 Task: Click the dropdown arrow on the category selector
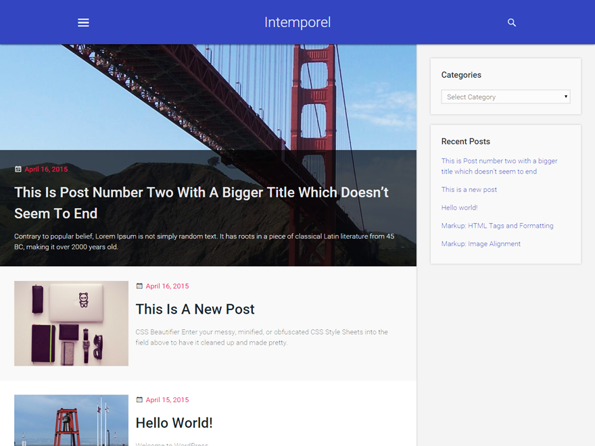tap(565, 97)
